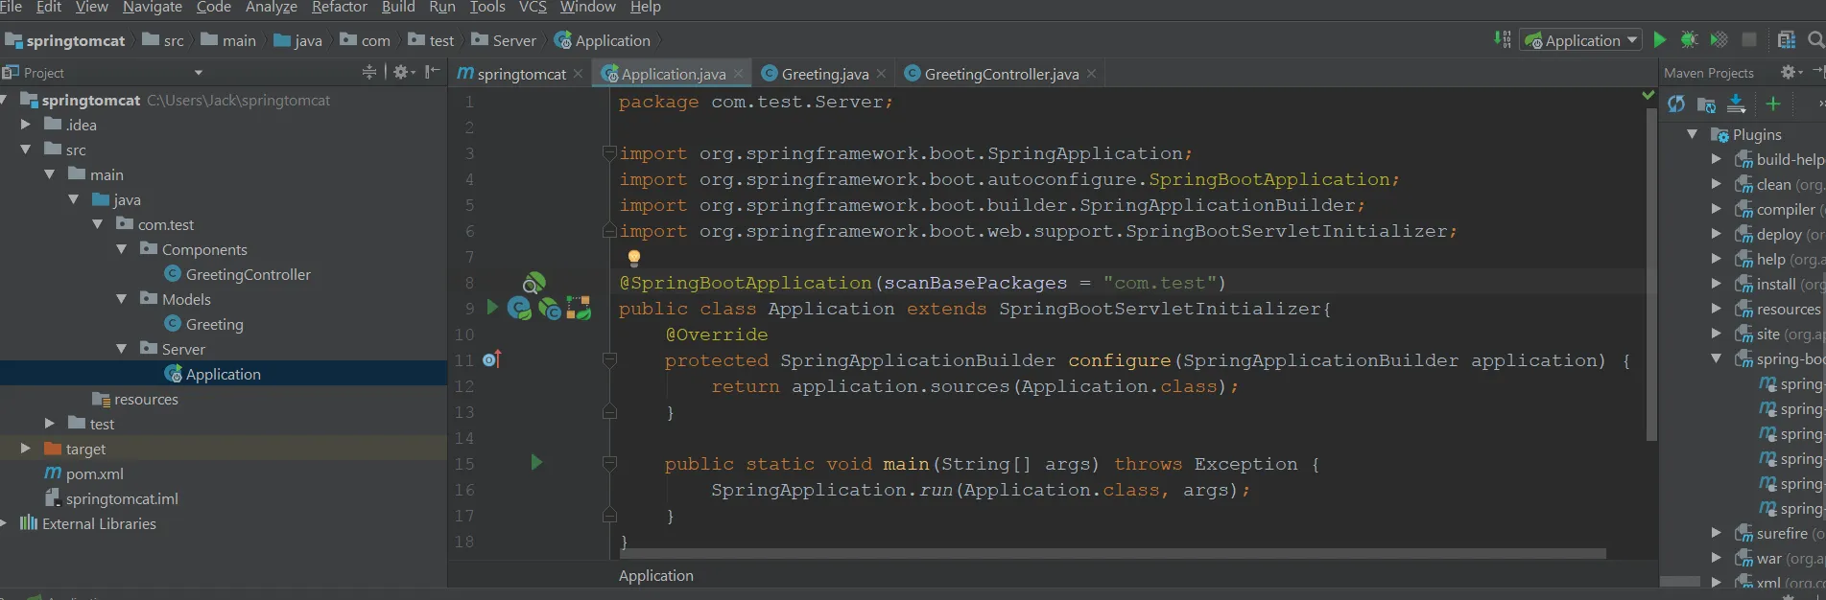This screenshot has width=1826, height=600.
Task: Expand the .idea folder
Action: pos(26,125)
